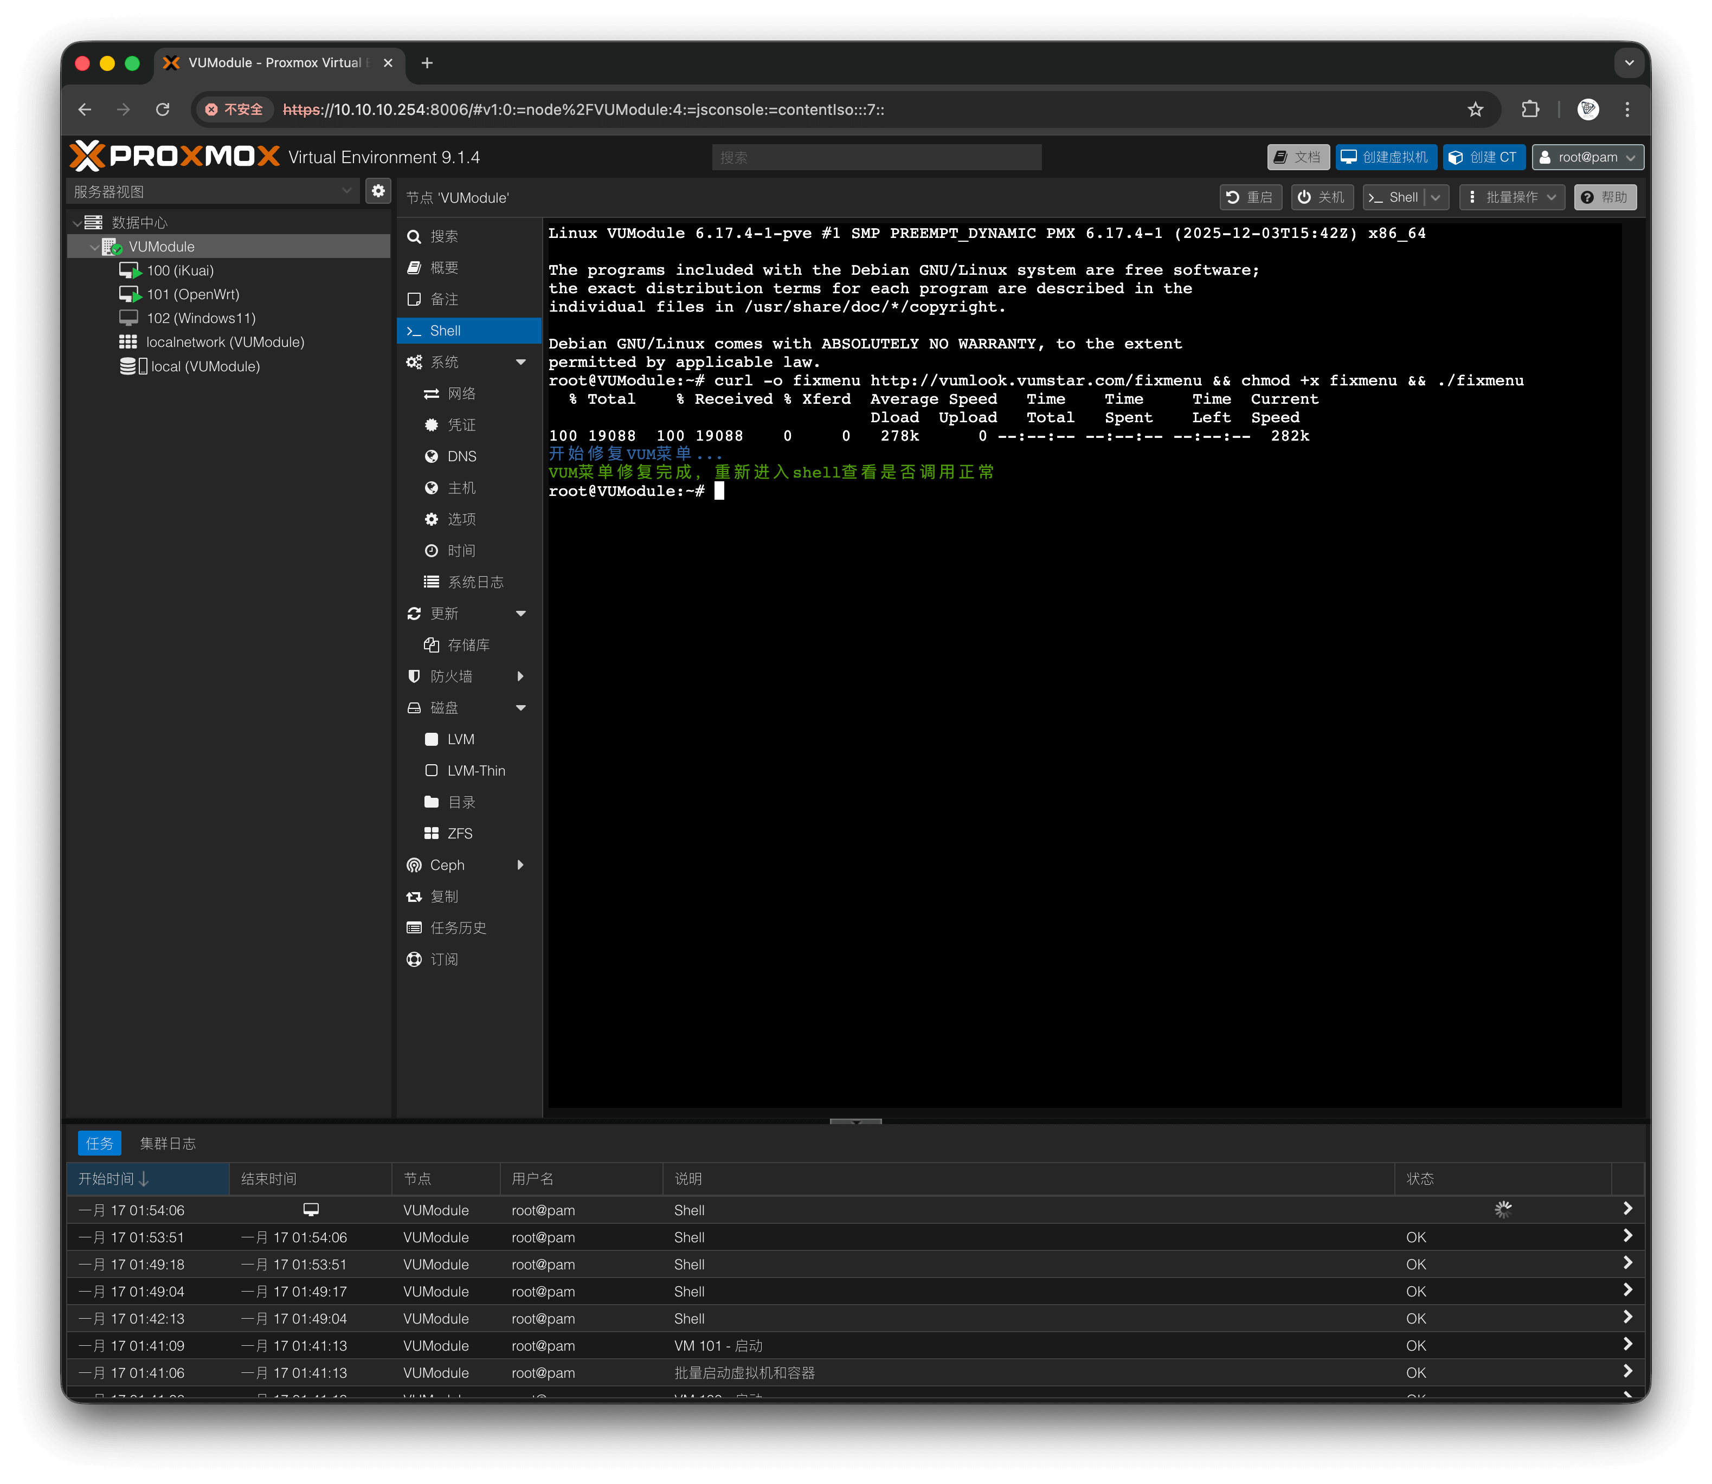
Task: Open the Ceph section
Action: 447,866
